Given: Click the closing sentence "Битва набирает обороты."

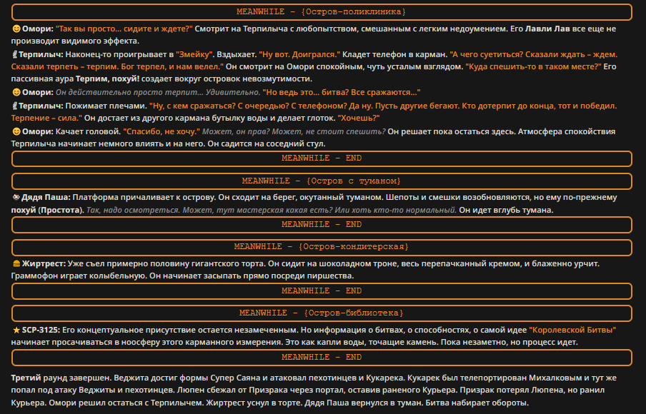Looking at the screenshot, I should [477, 403].
